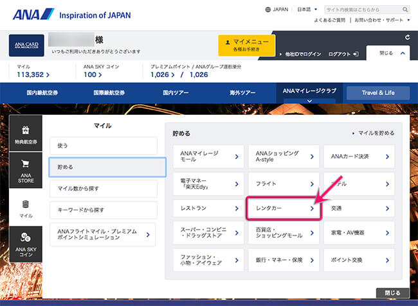Viewport: 418px width, 306px height.
Task: Expand the ANAマイレージクラブ menu chevron
Action: 309,101
